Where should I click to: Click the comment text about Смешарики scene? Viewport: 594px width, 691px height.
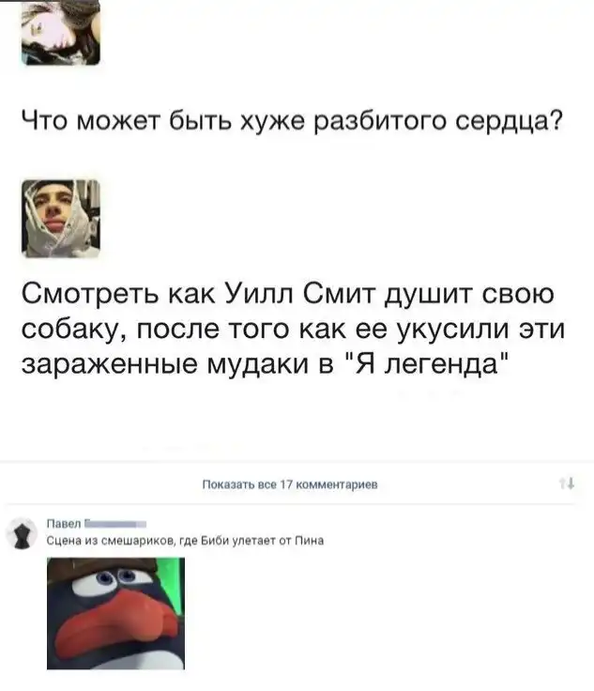click(186, 541)
